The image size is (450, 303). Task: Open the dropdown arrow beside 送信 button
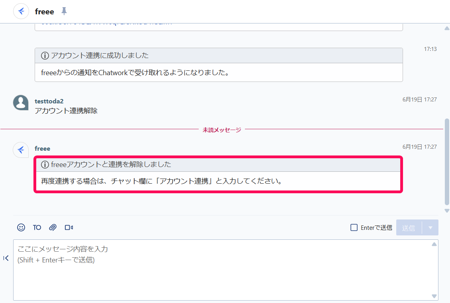[x=430, y=227]
